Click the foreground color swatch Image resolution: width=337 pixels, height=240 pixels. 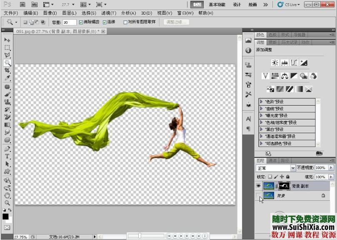[5, 216]
